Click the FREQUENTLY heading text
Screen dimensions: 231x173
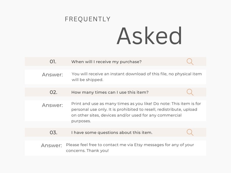[88, 19]
